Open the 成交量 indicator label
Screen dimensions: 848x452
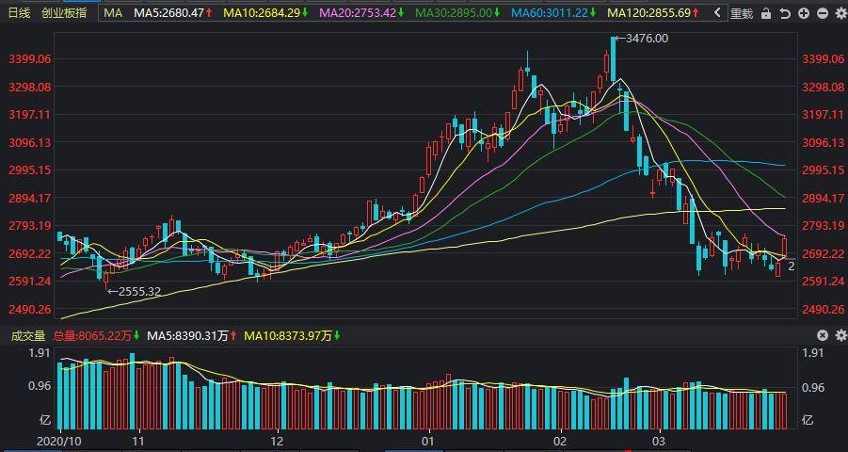coord(28,335)
